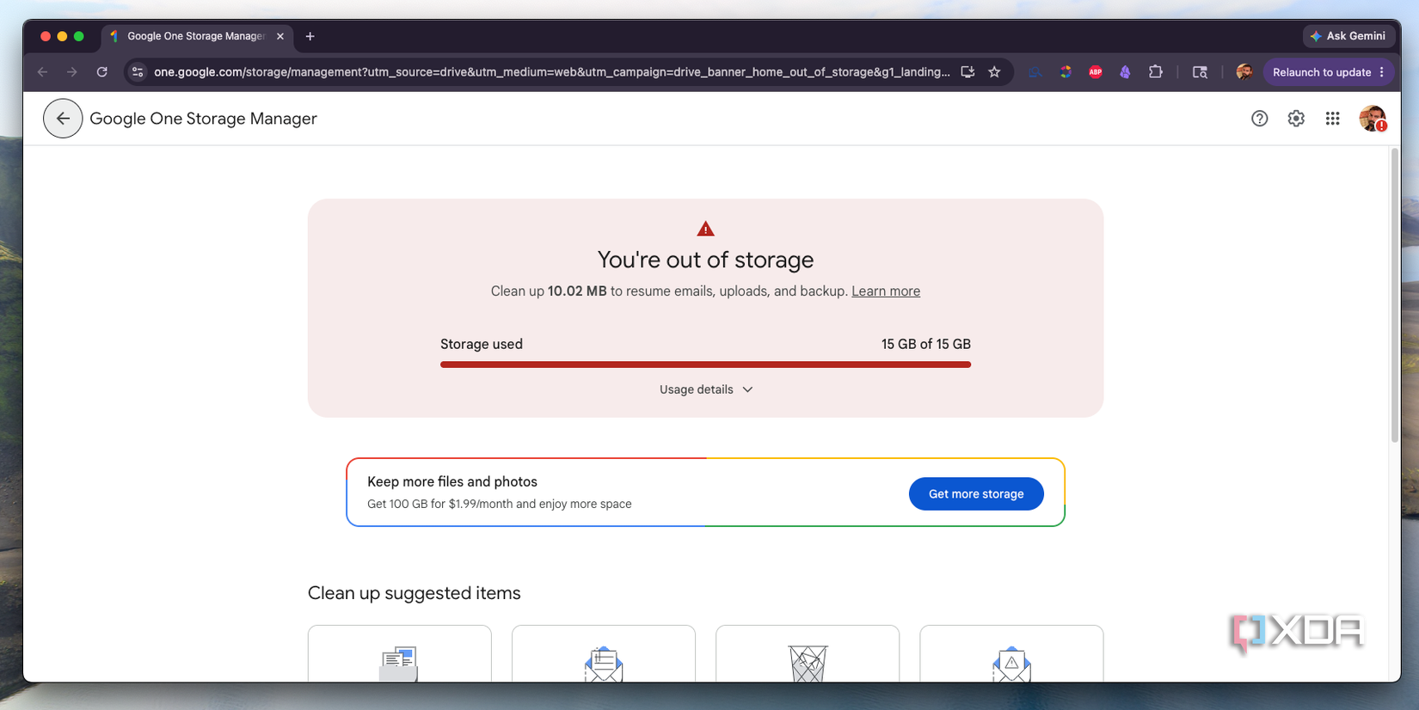The width and height of the screenshot is (1419, 710).
Task: Open the blue magnifier extension icon
Action: click(1035, 72)
